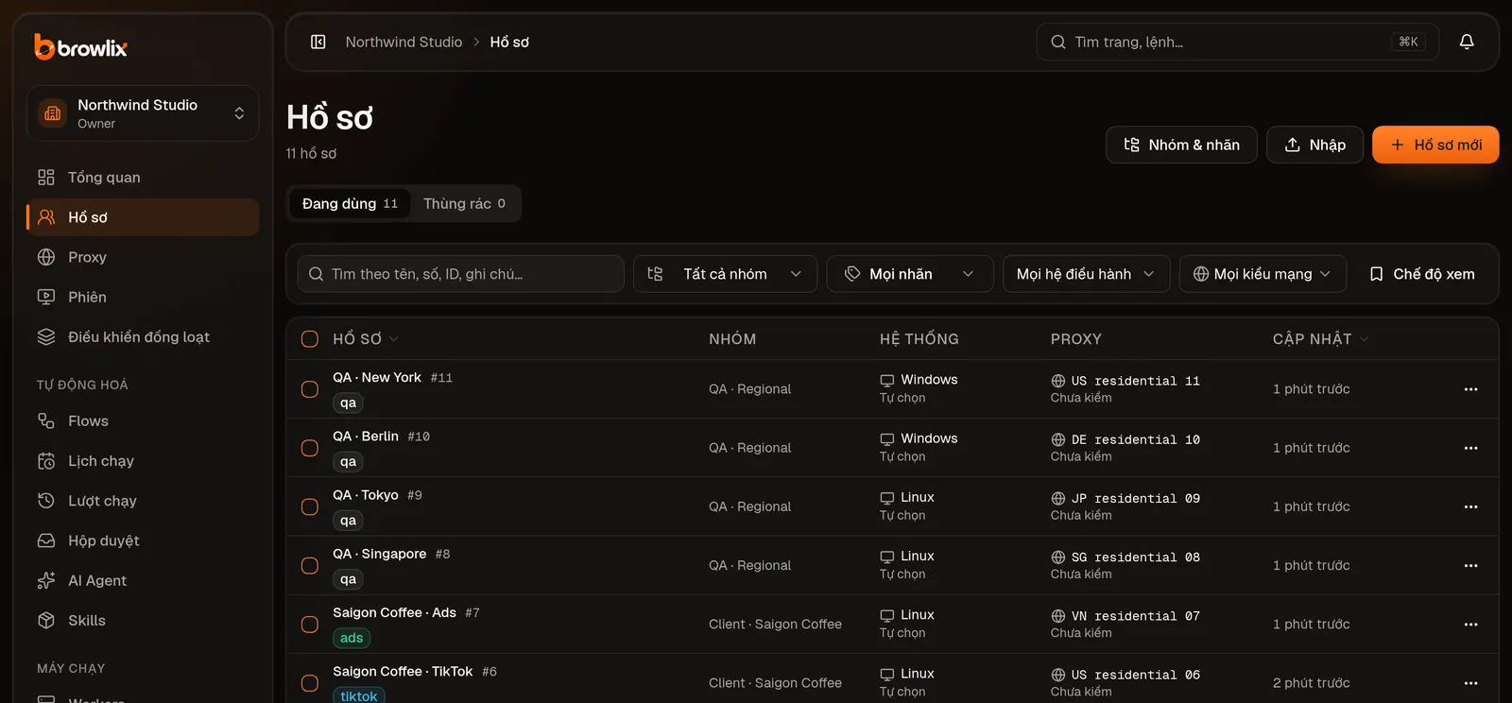Open AI Agent page
Viewport: 1512px width, 703px height.
click(143, 580)
